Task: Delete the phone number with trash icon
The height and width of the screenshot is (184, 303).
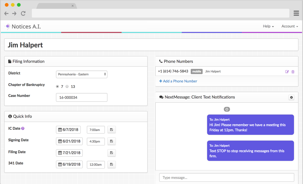Action: 293,72
